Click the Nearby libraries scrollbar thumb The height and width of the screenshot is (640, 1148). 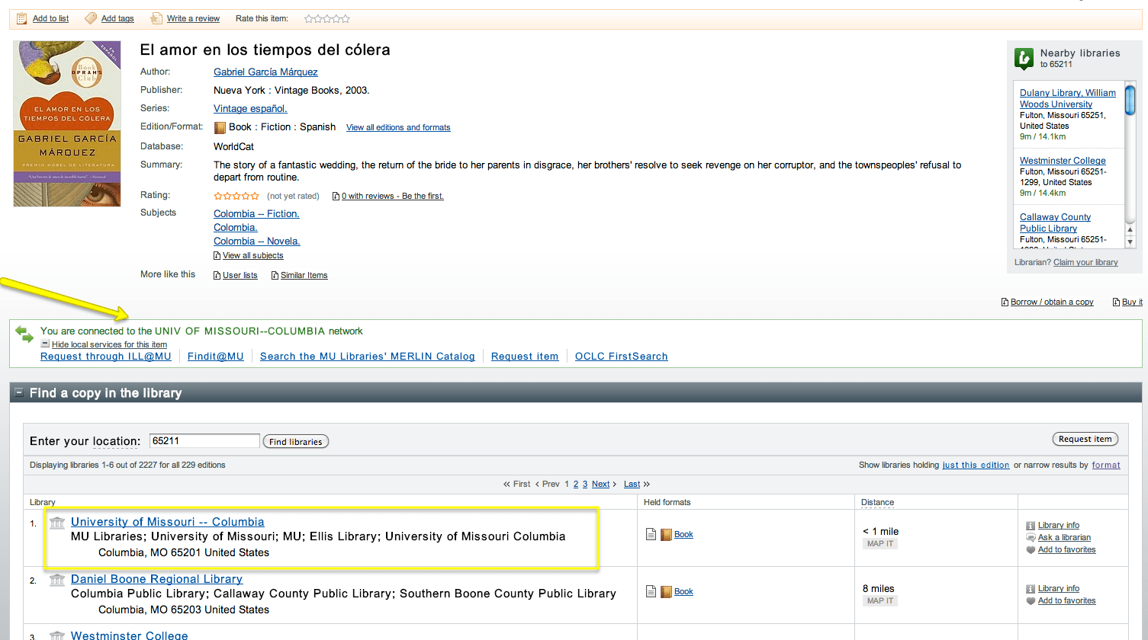(1130, 101)
